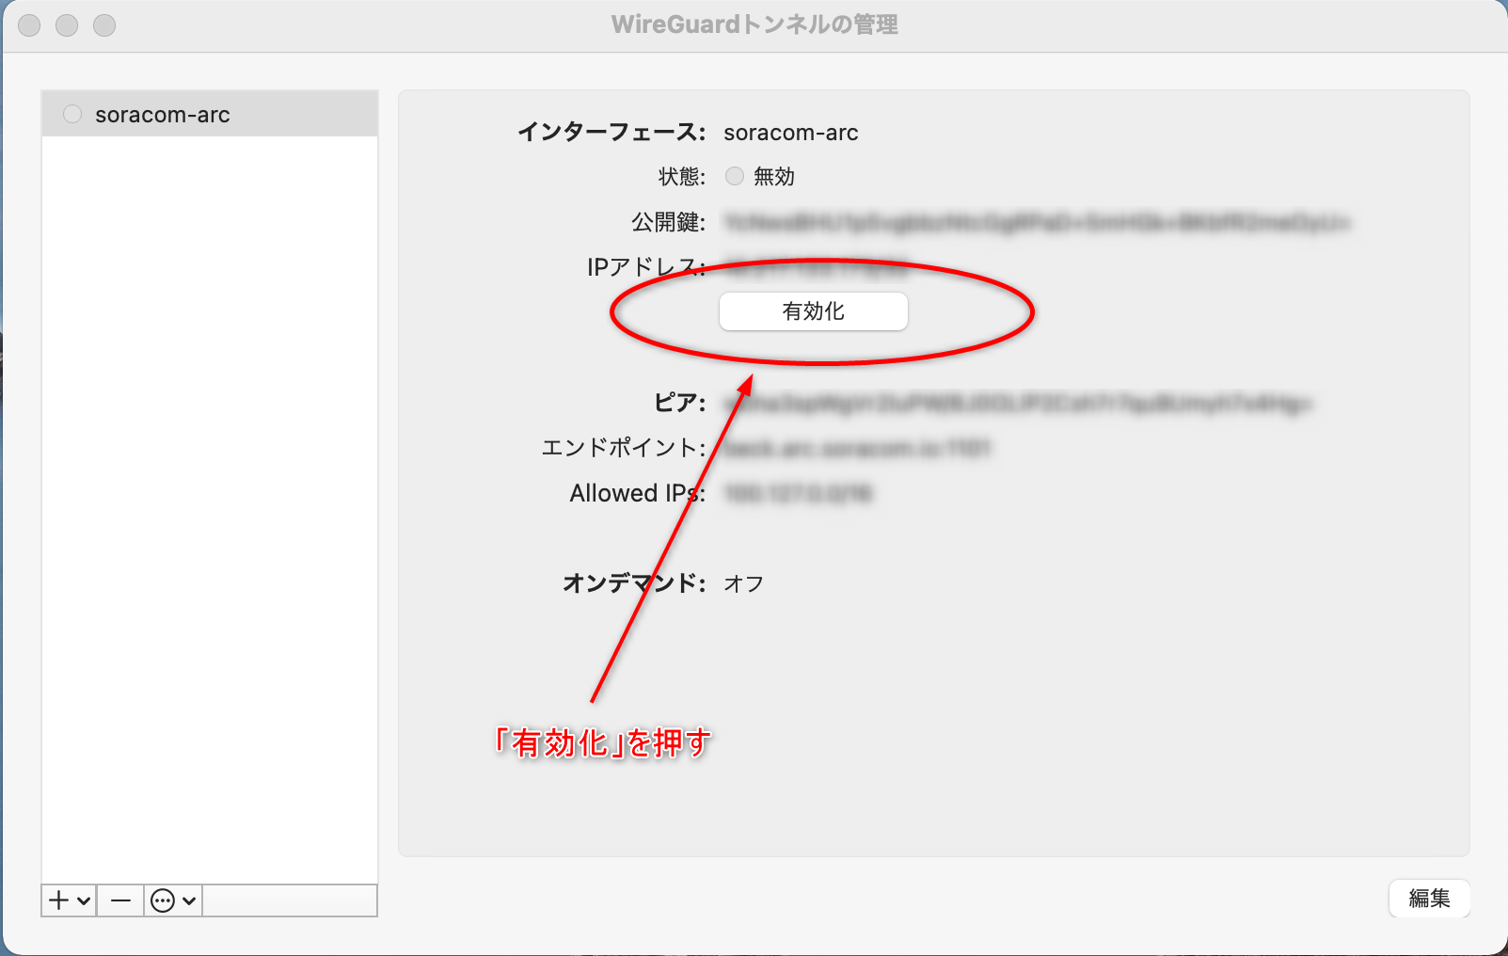Select the soracom-arc tunnel in the list
The width and height of the screenshot is (1508, 956).
tap(210, 115)
